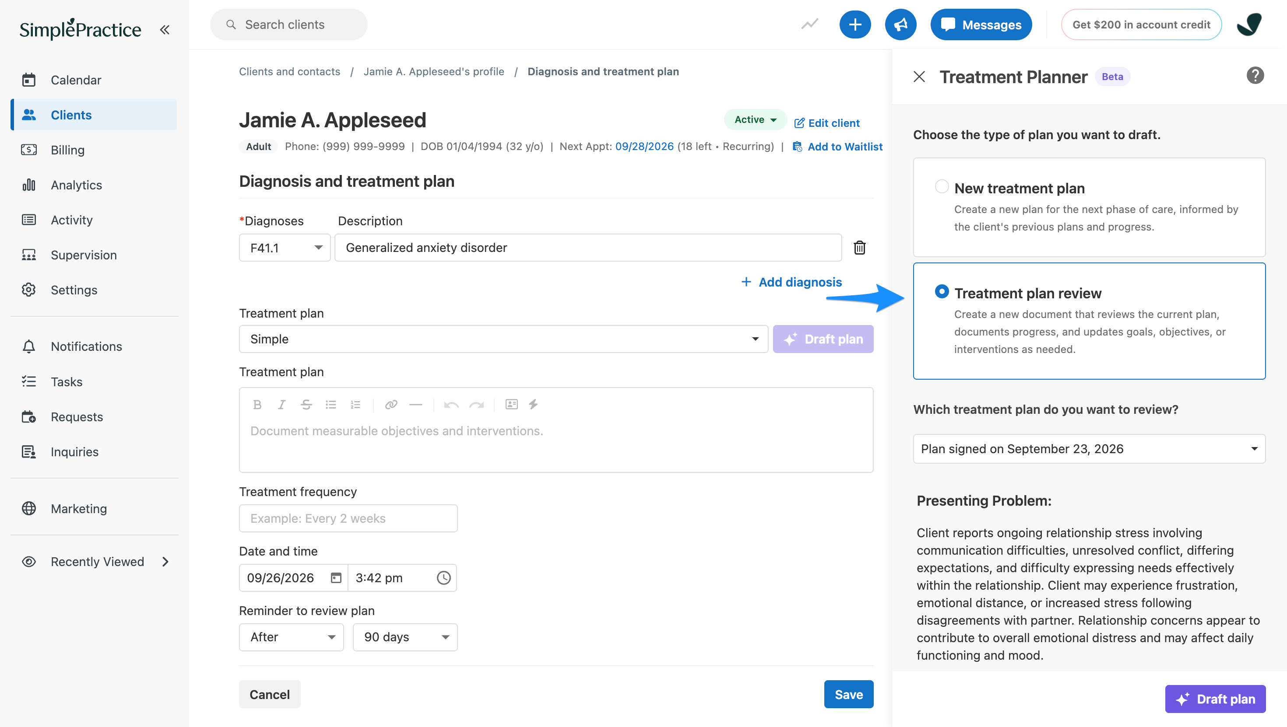The height and width of the screenshot is (727, 1287).
Task: Open the Active client status dropdown
Action: point(755,119)
